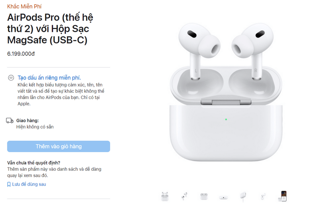Click the AirPods Pro product title
Image resolution: width=335 pixels, height=205 pixels.
(x=50, y=29)
